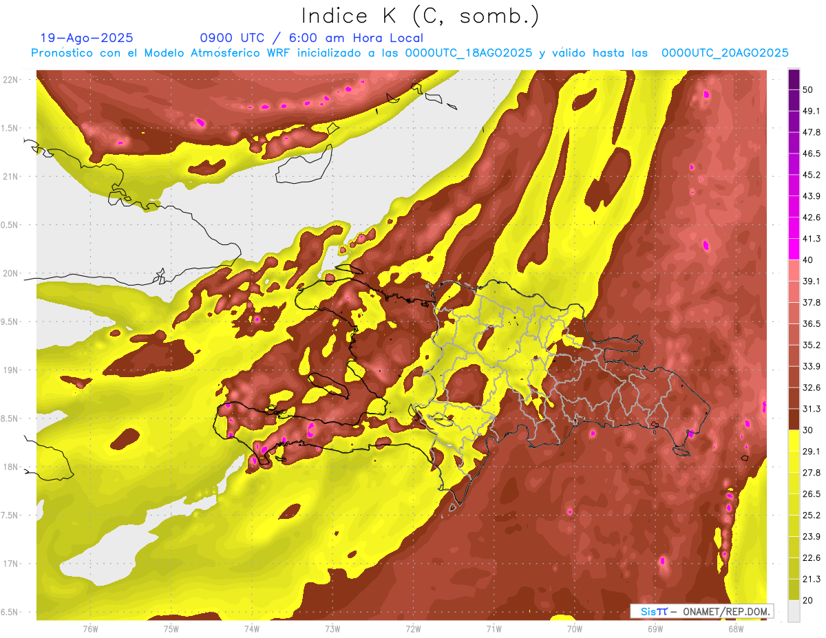Viewport: 826px width, 638px height.
Task: Click the '18N' latitude label
Action: coord(10,467)
